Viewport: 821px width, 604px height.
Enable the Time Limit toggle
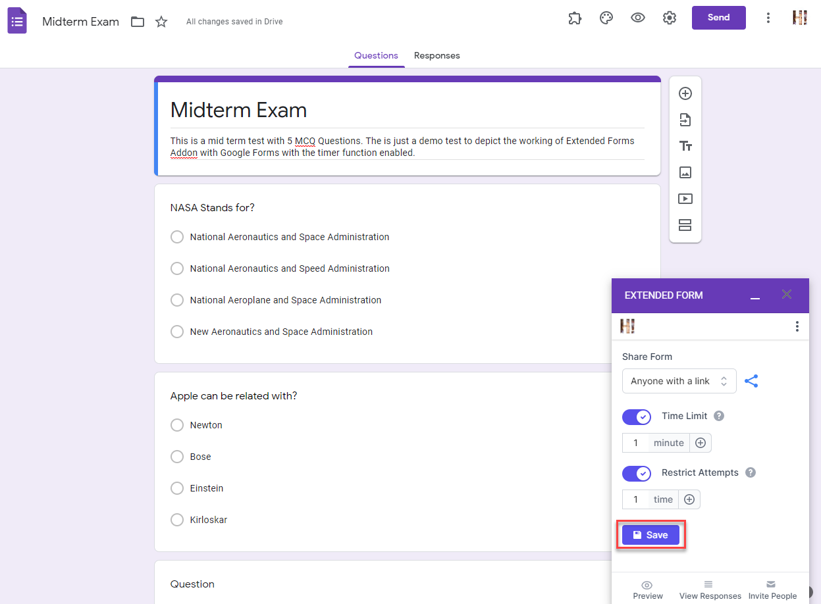click(x=636, y=416)
